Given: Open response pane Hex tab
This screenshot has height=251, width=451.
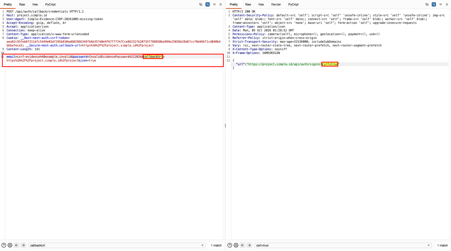Looking at the screenshot, I should 261,5.
